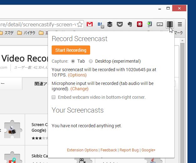Image resolution: width=196 pixels, height=163 pixels.
Task: Save the page with the Pocket icon
Action: pyautogui.click(x=120, y=24)
